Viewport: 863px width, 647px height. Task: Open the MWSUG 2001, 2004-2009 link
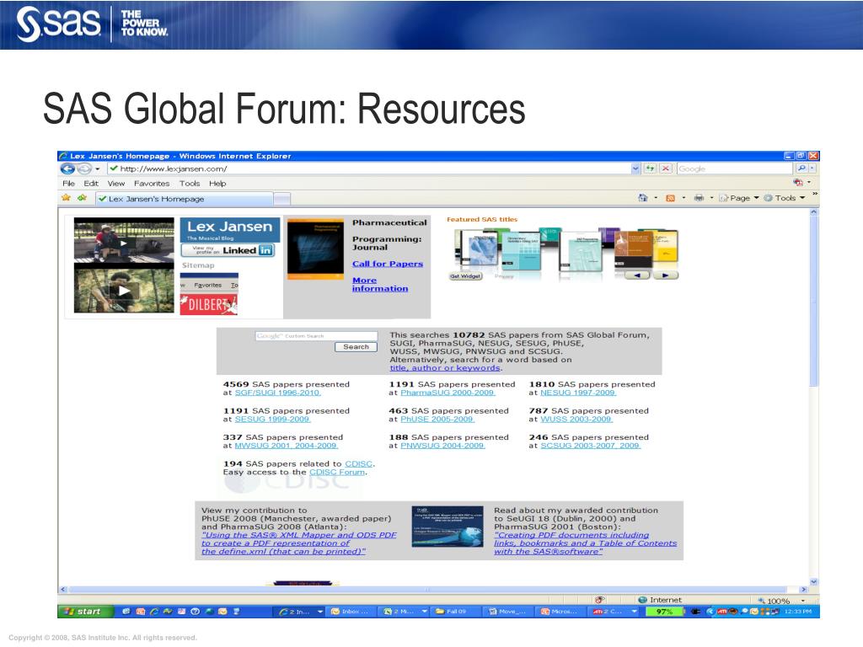point(287,445)
